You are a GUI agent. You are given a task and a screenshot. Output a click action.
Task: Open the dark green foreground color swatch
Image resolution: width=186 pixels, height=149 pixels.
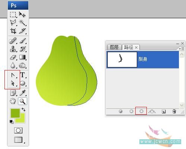pyautogui.click(x=15, y=113)
